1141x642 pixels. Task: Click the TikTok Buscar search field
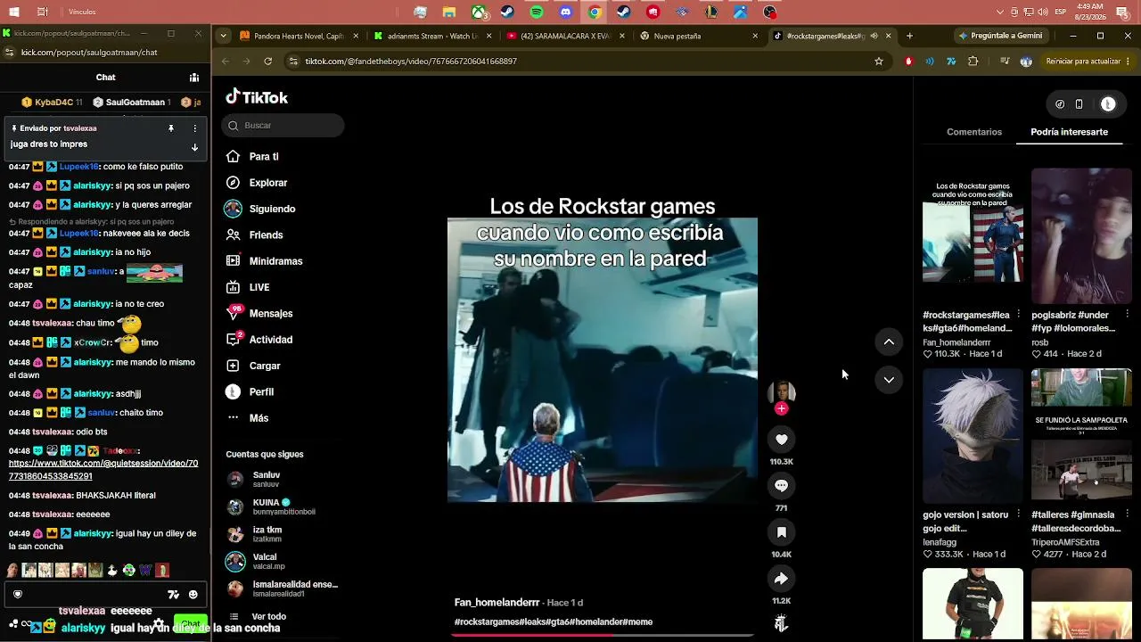[x=283, y=126]
